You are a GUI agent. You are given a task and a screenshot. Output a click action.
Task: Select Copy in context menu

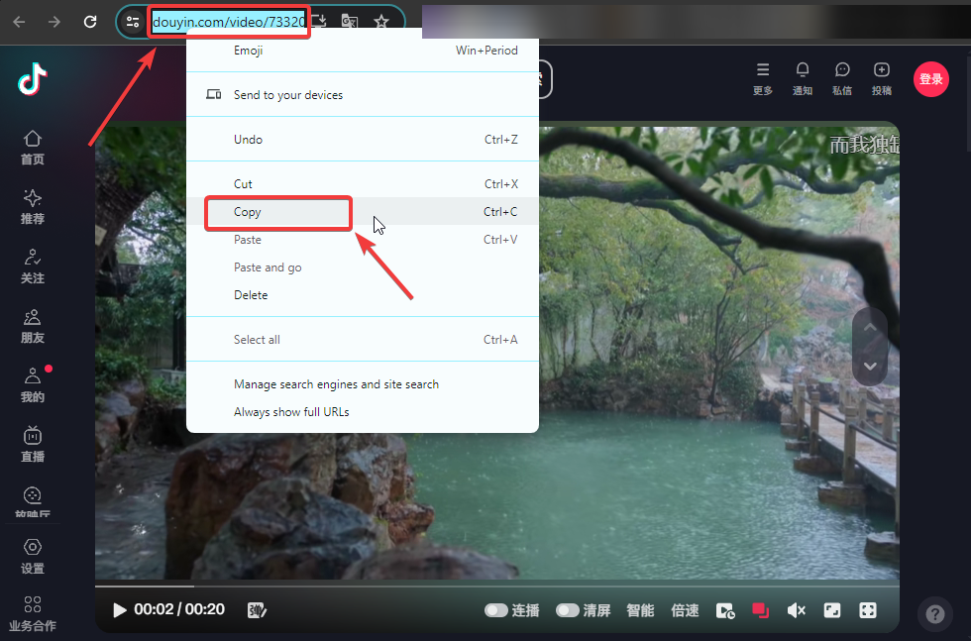(363, 212)
